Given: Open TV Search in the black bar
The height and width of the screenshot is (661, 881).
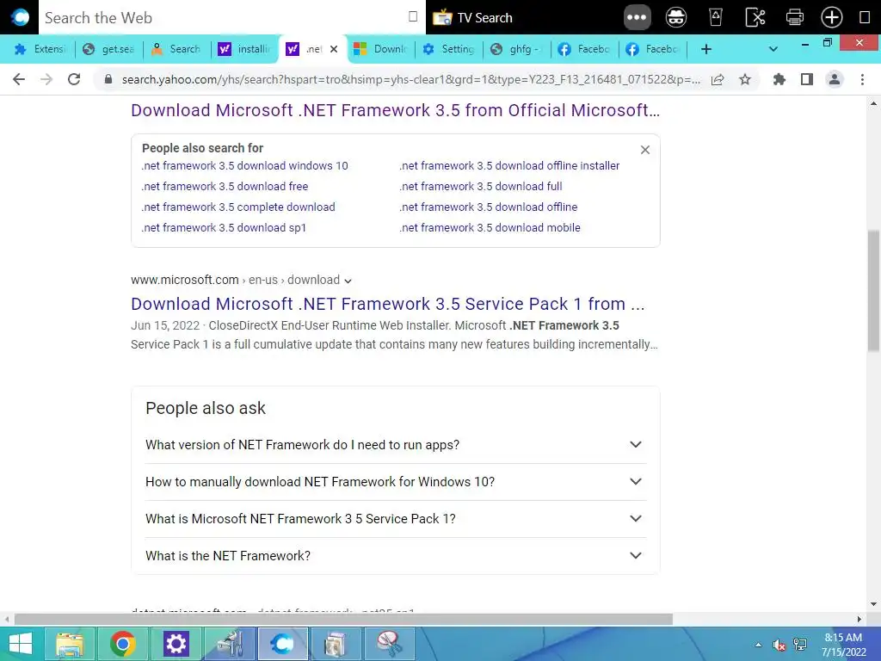Looking at the screenshot, I should pyautogui.click(x=472, y=17).
